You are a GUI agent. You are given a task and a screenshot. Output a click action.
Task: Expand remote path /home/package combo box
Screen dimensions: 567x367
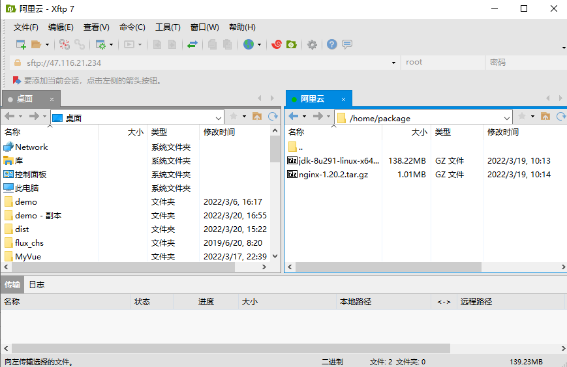coord(507,118)
